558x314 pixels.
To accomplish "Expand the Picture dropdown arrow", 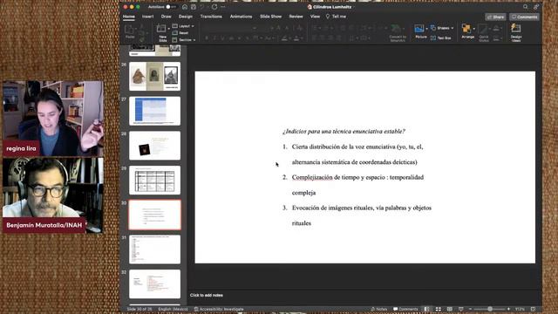I will click(x=426, y=29).
